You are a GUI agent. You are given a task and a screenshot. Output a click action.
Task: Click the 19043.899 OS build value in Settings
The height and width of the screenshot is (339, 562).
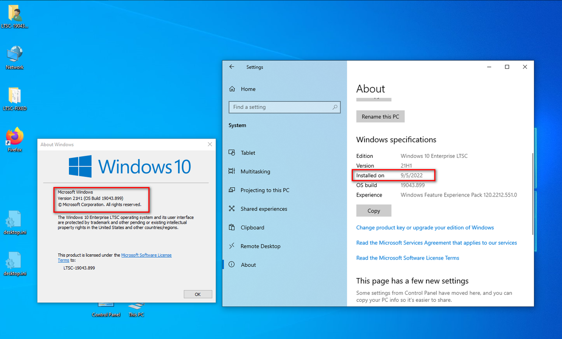413,185
